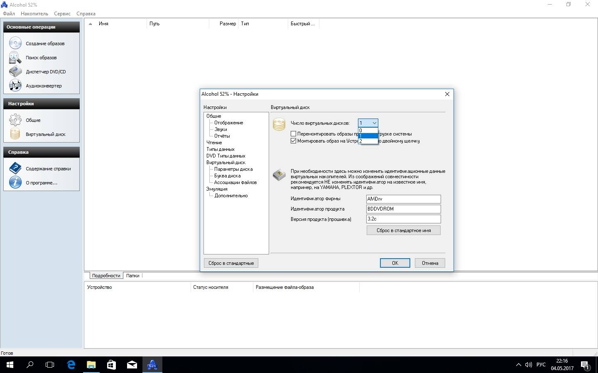Open Число виртуальных дисков combo box
The image size is (598, 373).
[368, 123]
